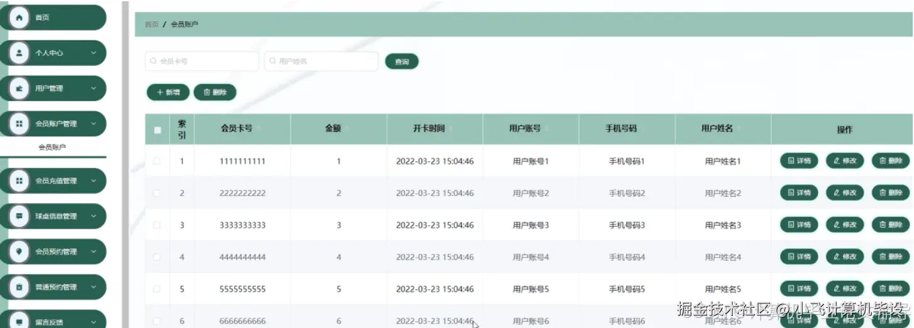Click 修改 for card 3333333333
This screenshot has width=914, height=328.
tap(845, 224)
